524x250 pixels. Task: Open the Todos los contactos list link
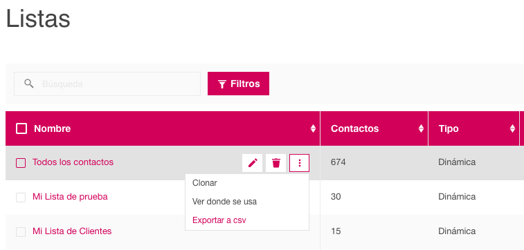pyautogui.click(x=73, y=162)
